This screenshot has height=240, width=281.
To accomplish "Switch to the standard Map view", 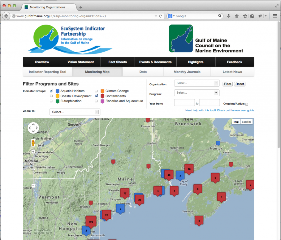I will [236, 122].
